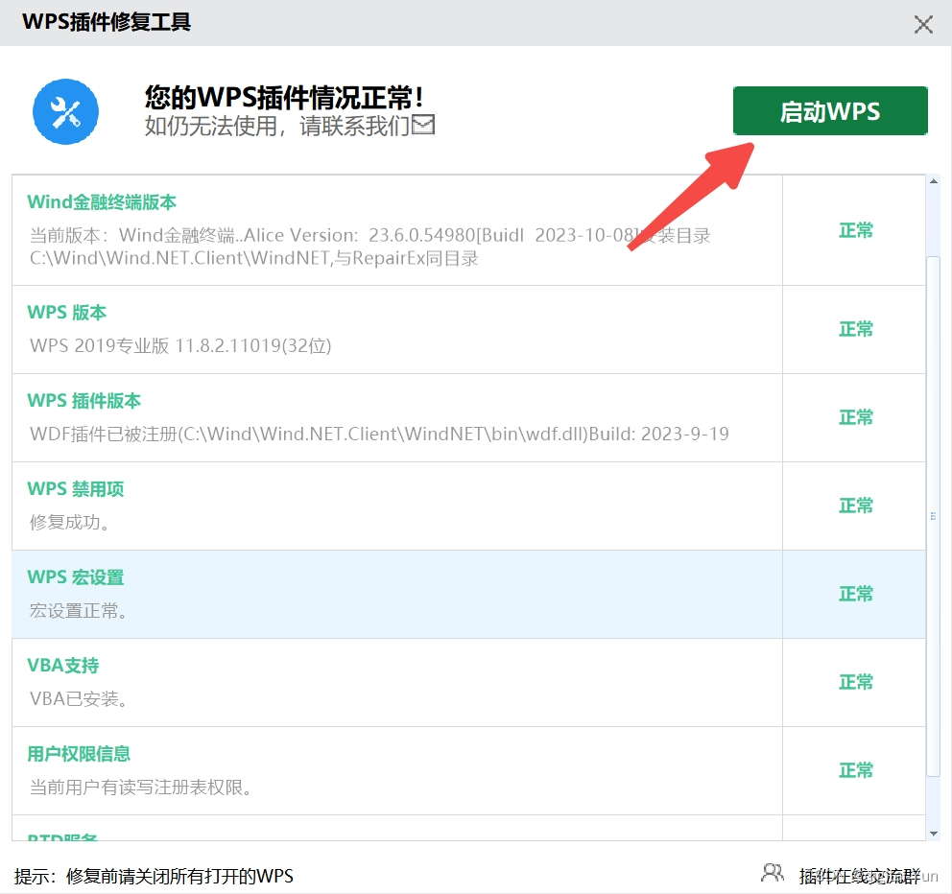
Task: Select the 用户权限信息 row title
Action: pyautogui.click(x=79, y=754)
